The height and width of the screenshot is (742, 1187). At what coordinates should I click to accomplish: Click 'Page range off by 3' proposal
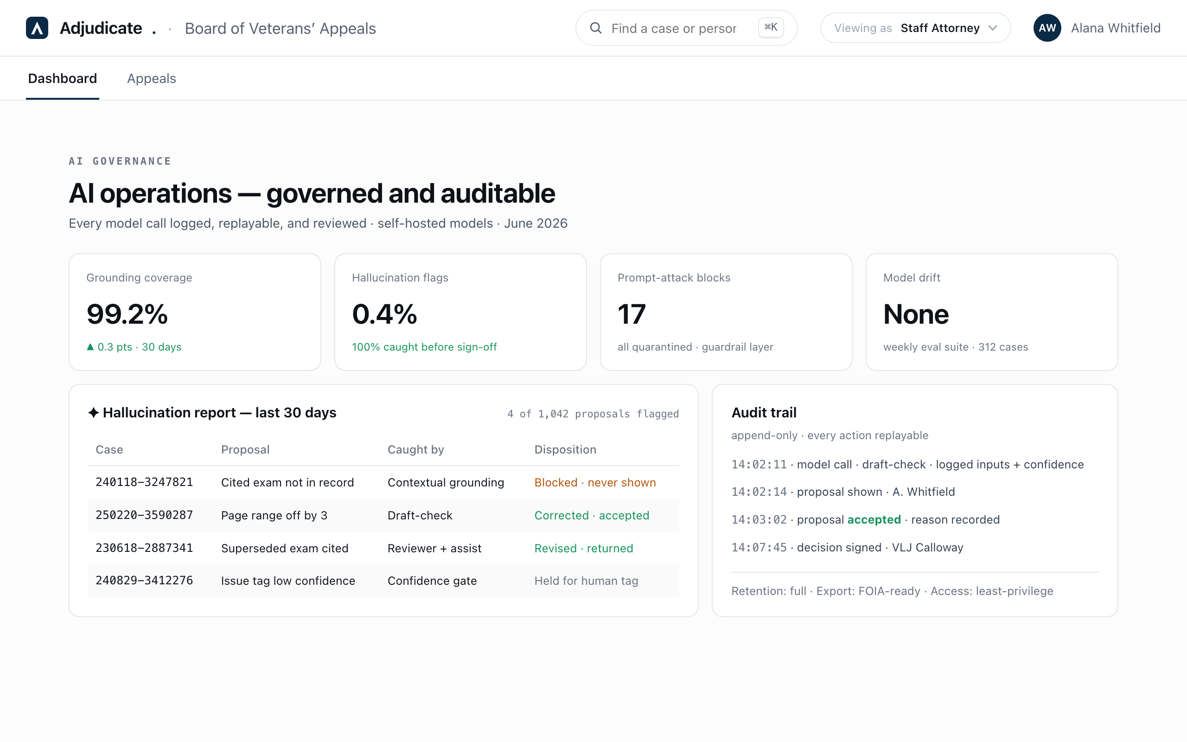[274, 515]
